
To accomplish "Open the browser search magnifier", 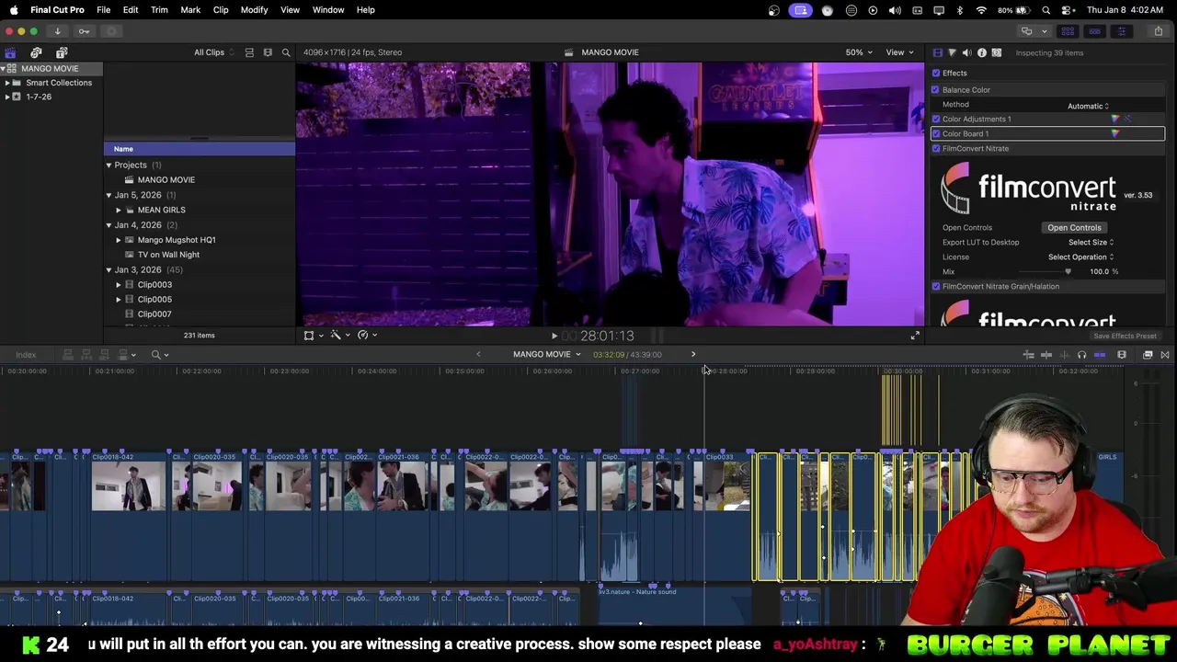I will click(286, 52).
